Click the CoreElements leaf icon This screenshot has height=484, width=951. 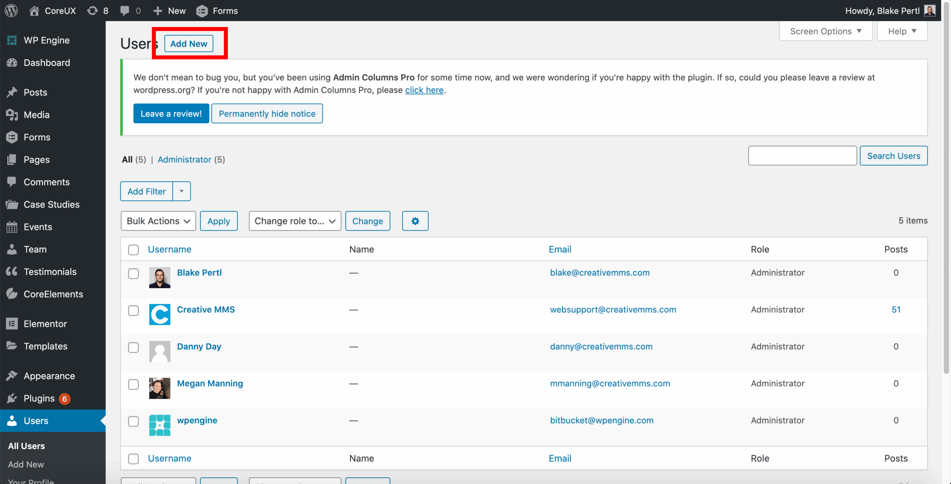point(12,294)
